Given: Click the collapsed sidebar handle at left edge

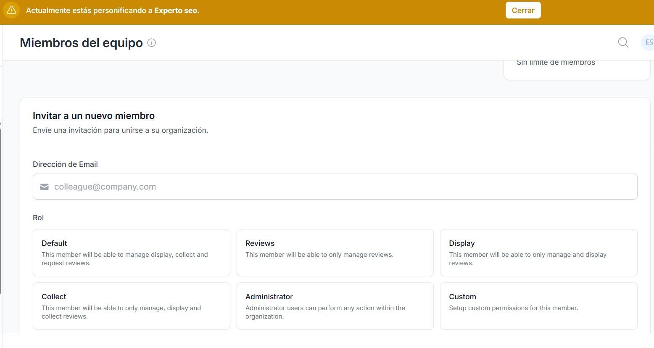Looking at the screenshot, I should click(x=1, y=208).
